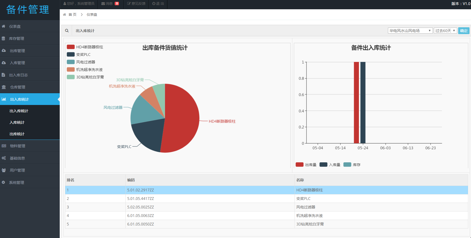This screenshot has height=238, width=471.
Task: Click the 库存管理 database icon
Action: (4, 38)
